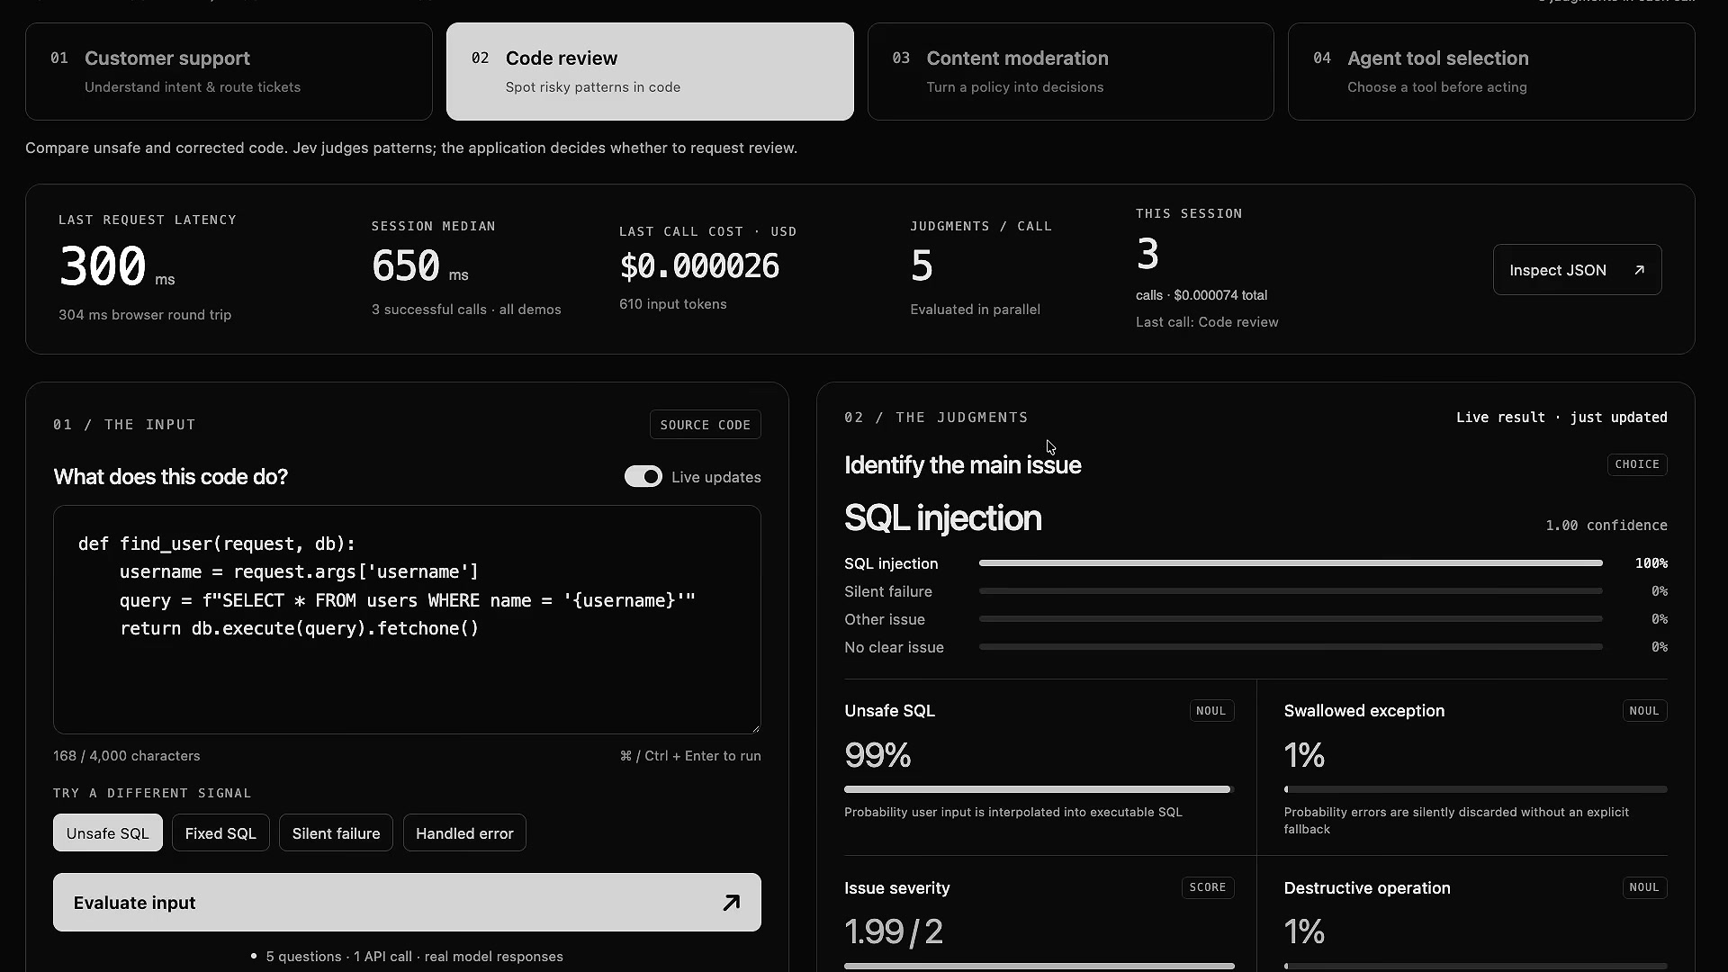Click the '1.00 confidence' value
The width and height of the screenshot is (1728, 972).
coord(1606,526)
